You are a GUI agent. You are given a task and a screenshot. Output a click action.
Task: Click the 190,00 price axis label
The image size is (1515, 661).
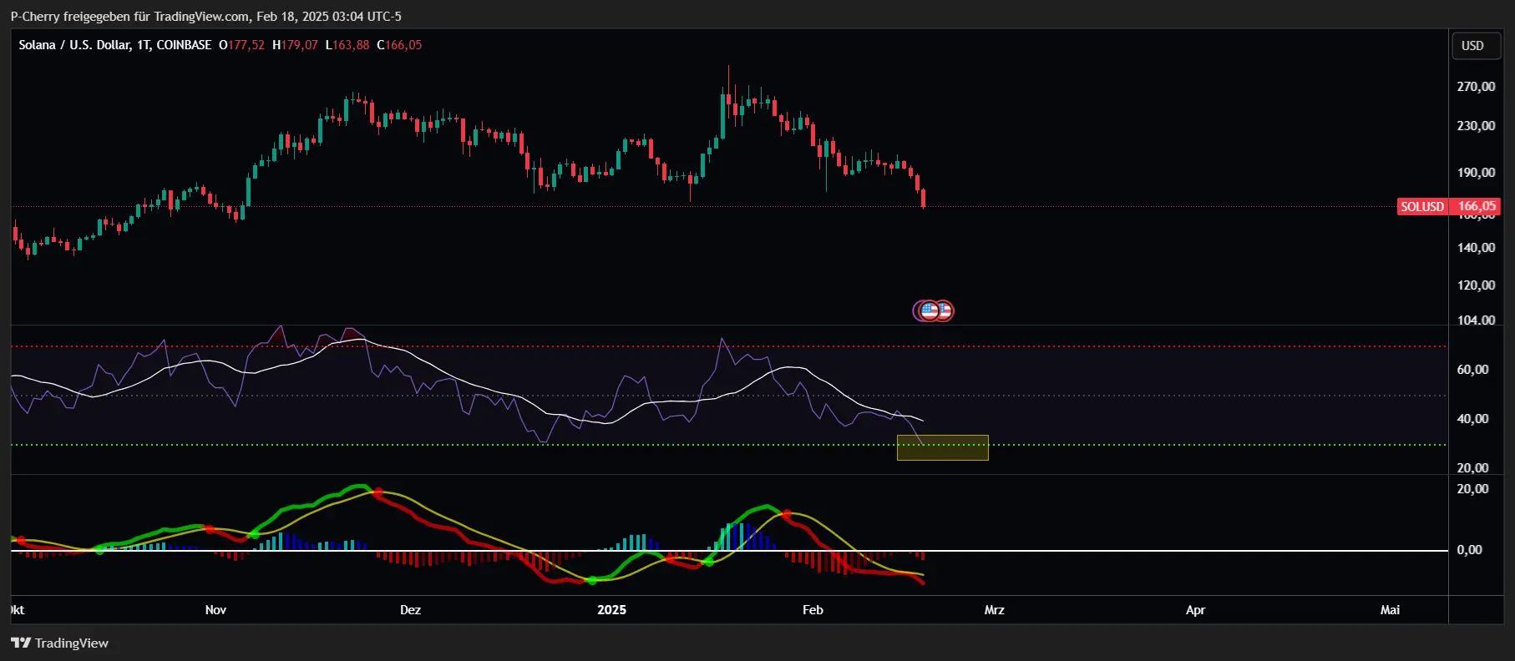(x=1476, y=173)
